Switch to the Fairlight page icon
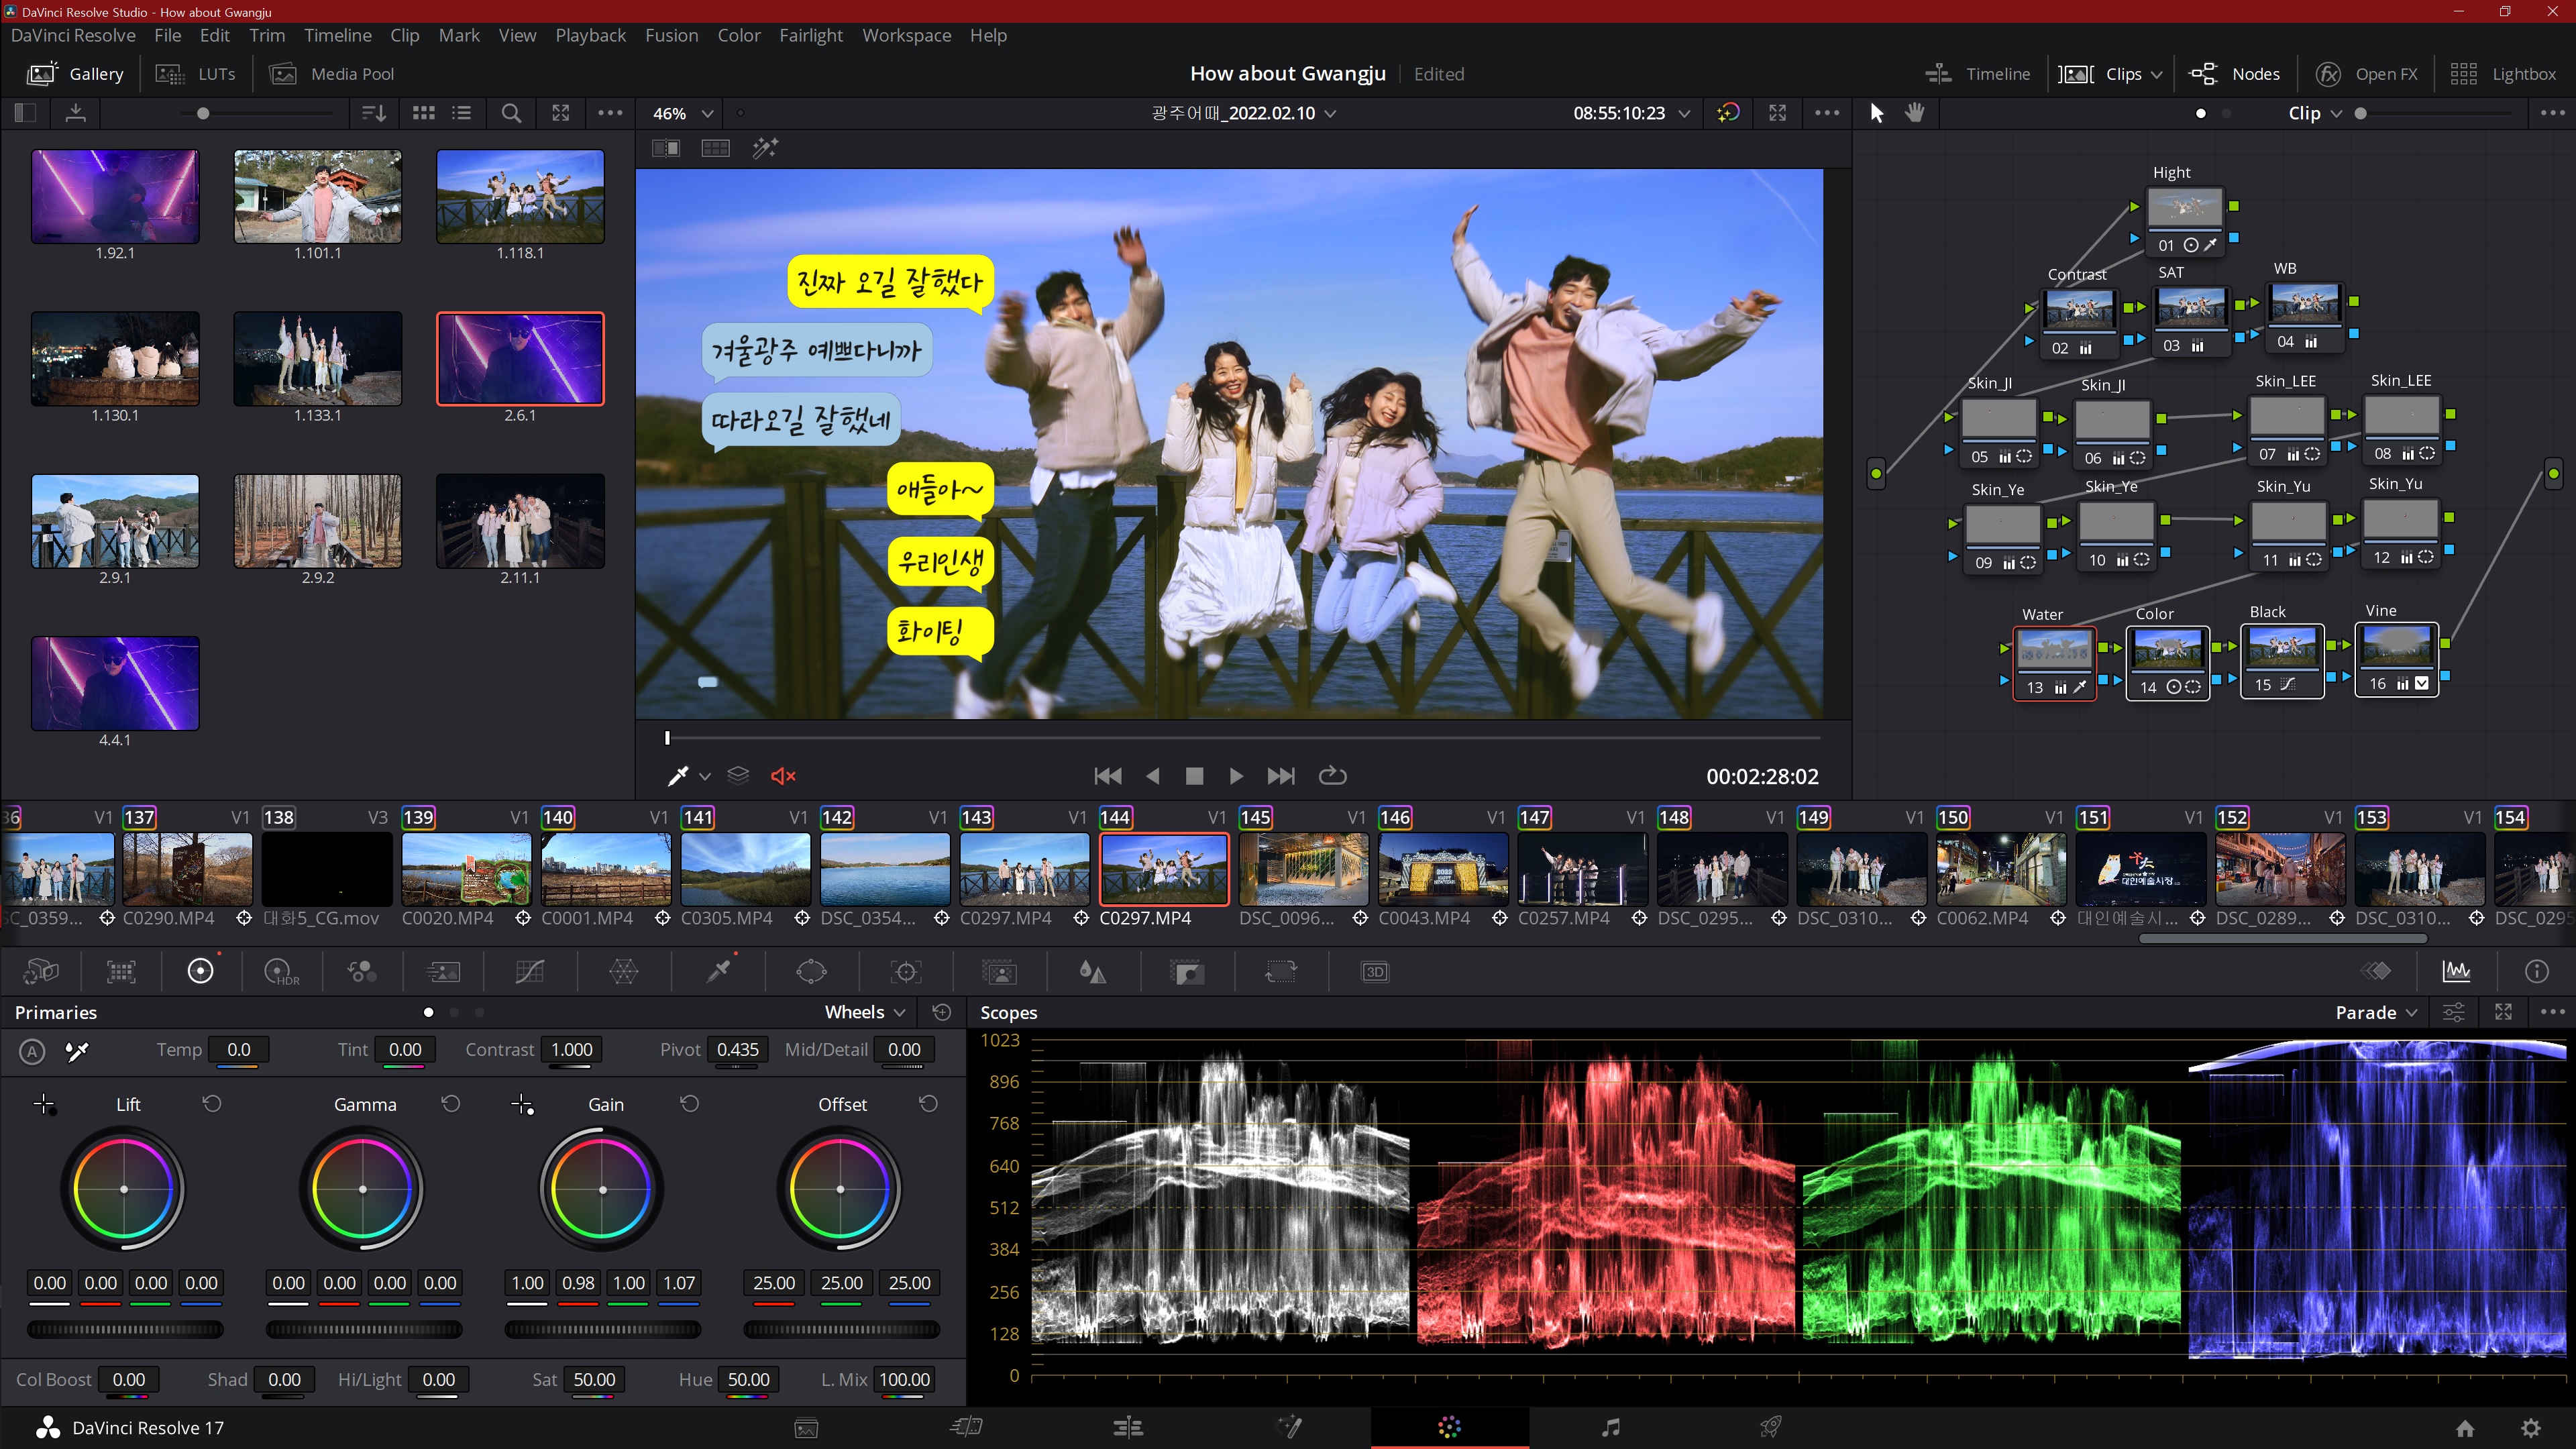This screenshot has height=1449, width=2576. 1610,1427
